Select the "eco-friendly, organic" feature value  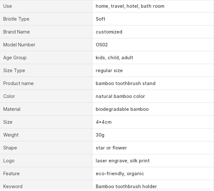pos(120,174)
